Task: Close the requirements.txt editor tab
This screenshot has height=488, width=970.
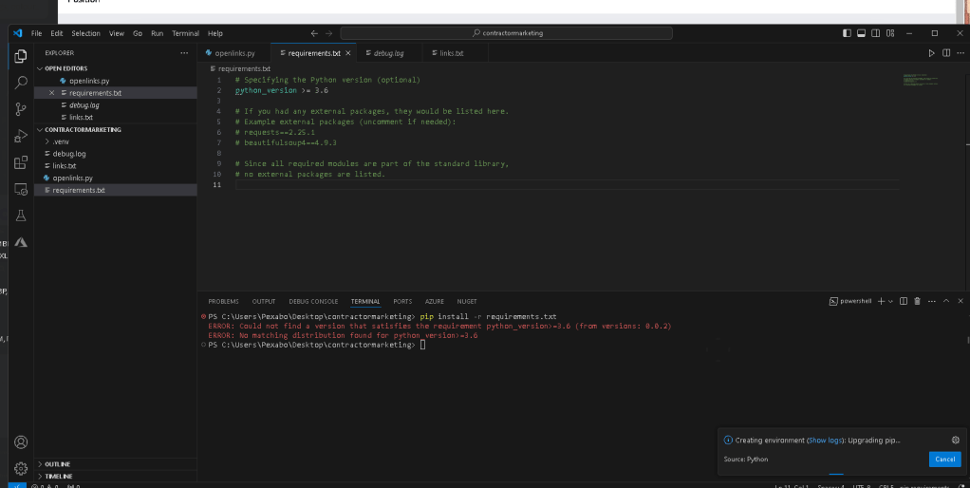Action: 348,53
